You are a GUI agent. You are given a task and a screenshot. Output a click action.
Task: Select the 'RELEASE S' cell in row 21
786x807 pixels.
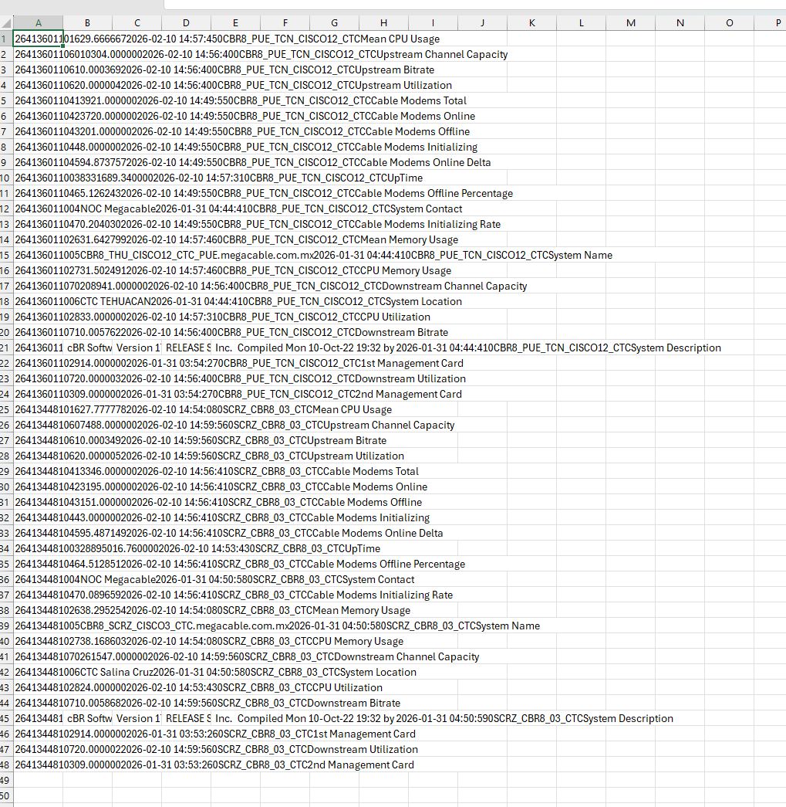coord(187,348)
